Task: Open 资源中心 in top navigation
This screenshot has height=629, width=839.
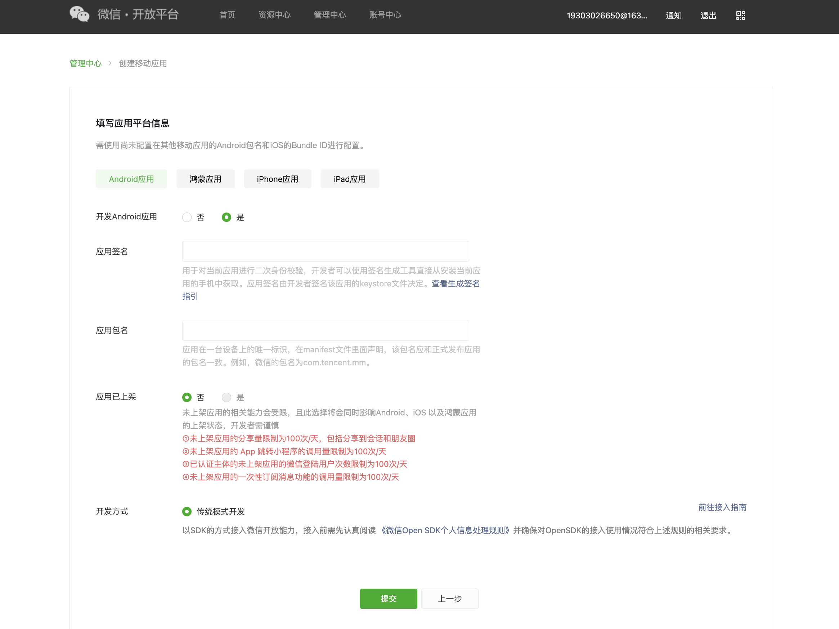Action: (275, 15)
